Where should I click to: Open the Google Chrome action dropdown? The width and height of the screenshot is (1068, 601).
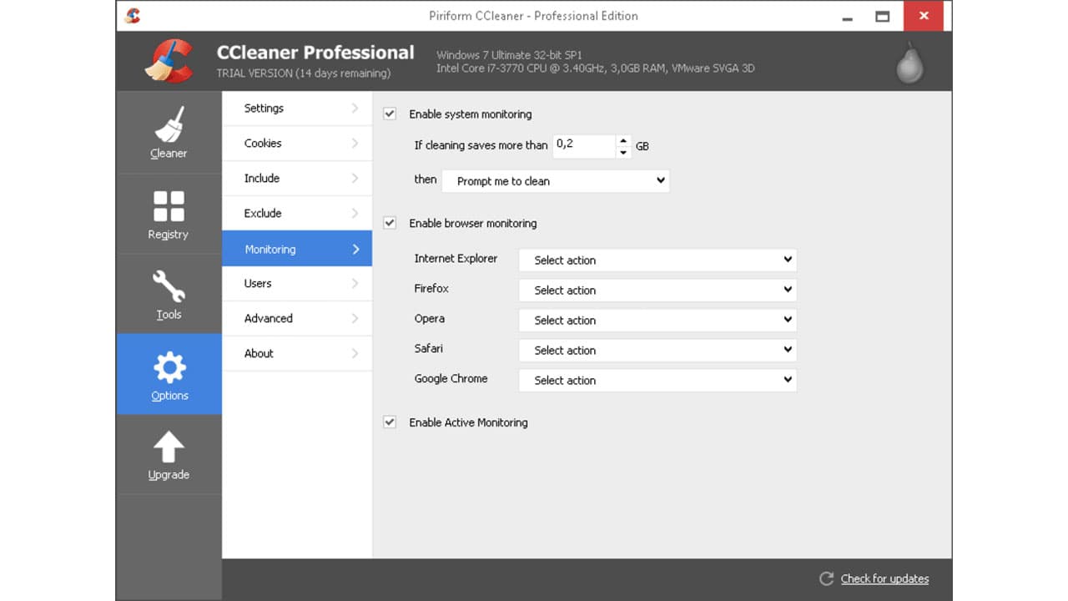[x=657, y=380]
